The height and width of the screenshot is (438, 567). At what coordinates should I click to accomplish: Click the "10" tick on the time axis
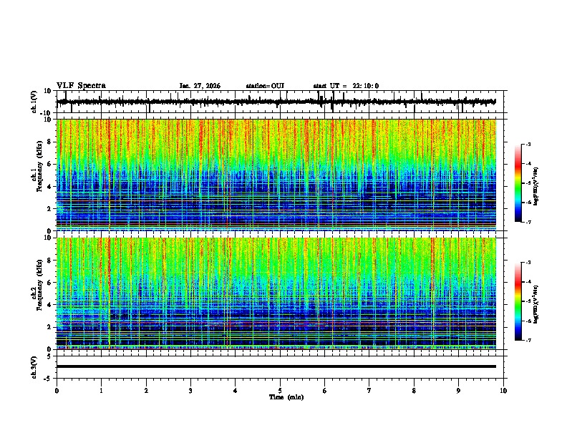(503, 391)
